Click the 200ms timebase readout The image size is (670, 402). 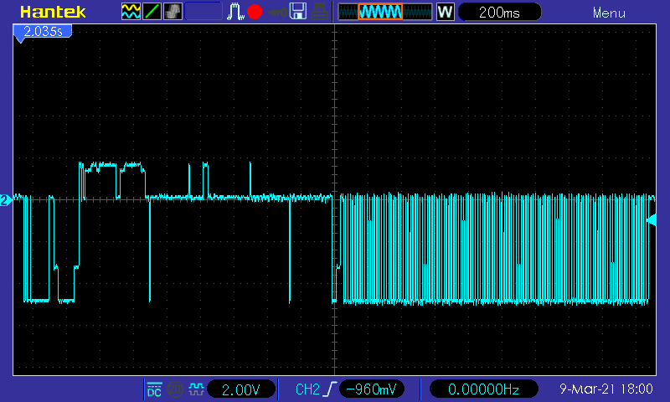[x=499, y=13]
